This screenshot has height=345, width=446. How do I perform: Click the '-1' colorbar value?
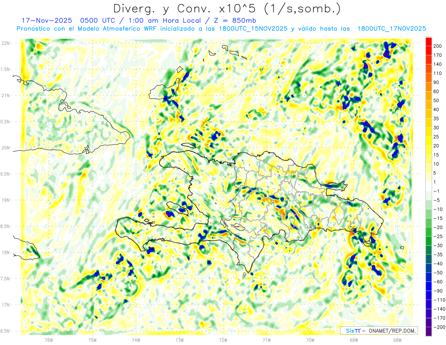(x=436, y=191)
